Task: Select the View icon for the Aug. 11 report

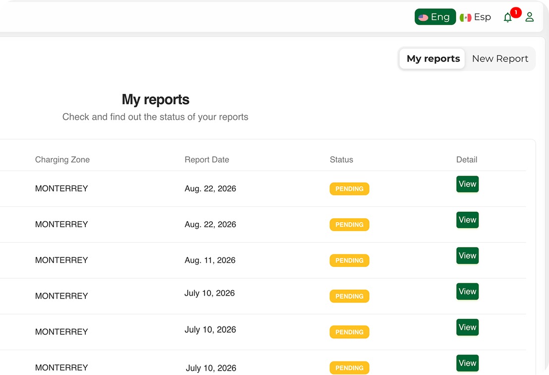Action: [x=467, y=255]
